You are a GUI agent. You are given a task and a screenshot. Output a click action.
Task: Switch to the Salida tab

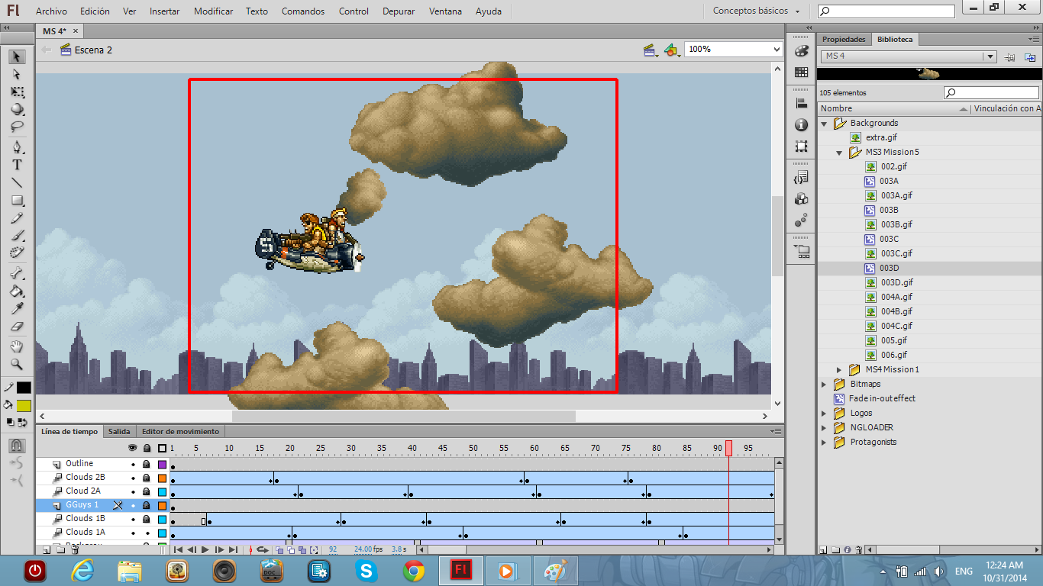click(119, 431)
